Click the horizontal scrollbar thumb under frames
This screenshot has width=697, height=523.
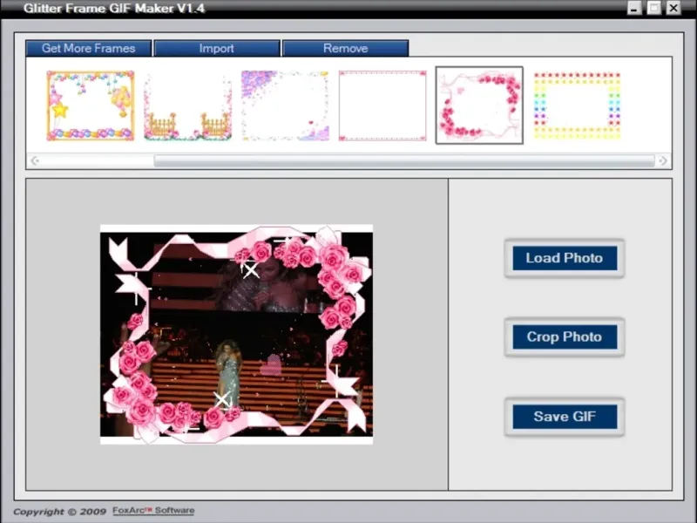404,160
